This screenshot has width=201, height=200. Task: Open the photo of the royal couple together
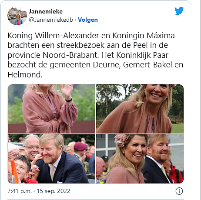click(x=140, y=159)
